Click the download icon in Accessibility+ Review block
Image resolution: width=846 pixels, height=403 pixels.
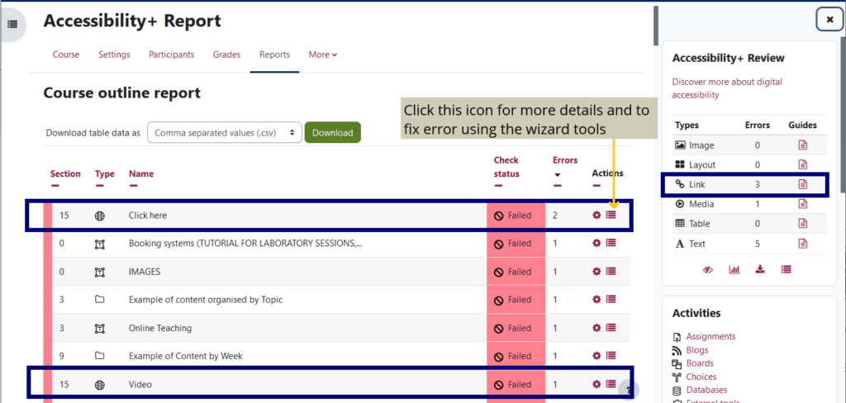tap(760, 269)
